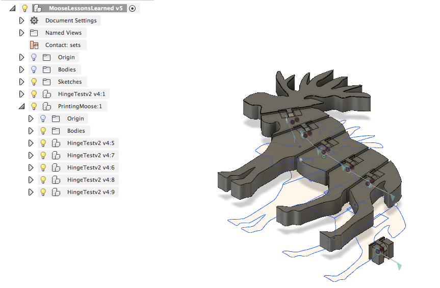Screen dimensions: 440x288
Task: Select the HingeTestv2 v4:6 label
Action: pyautogui.click(x=91, y=167)
